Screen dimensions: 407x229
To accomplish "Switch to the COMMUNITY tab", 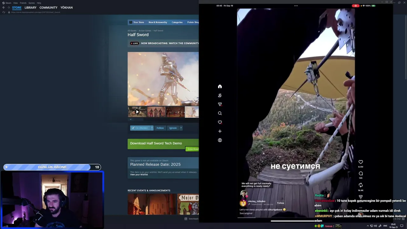I will tap(48, 8).
